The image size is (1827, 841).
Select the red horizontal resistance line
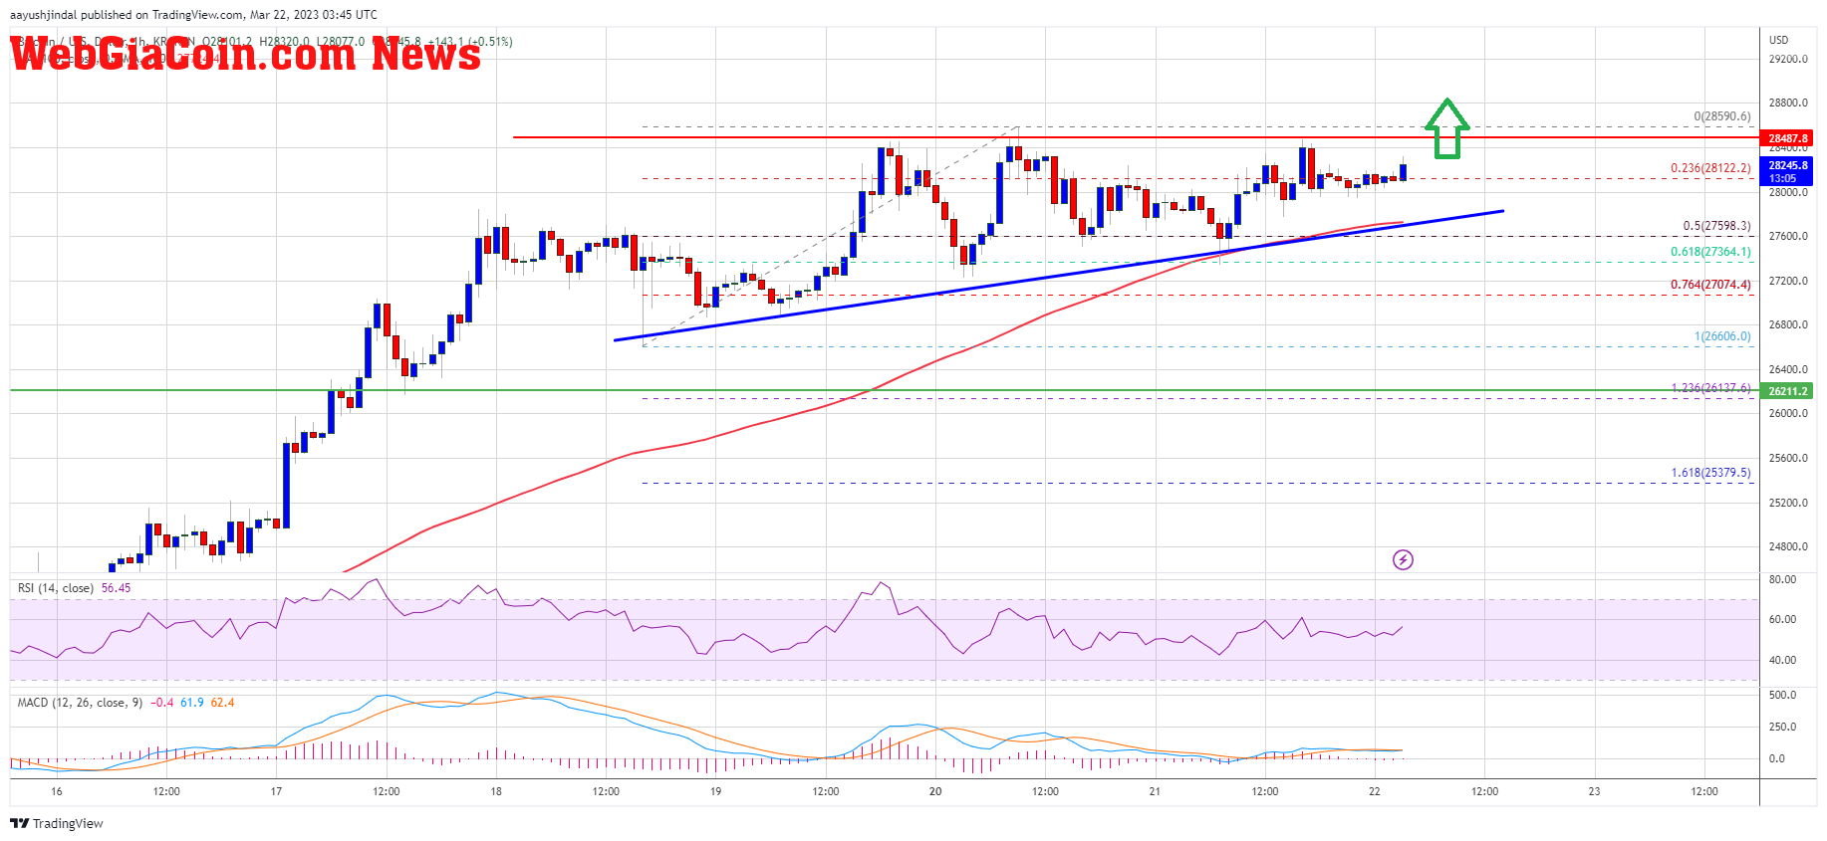[x=1136, y=137]
